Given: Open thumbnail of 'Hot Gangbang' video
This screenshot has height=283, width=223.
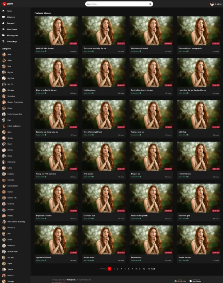Looking at the screenshot, I should pyautogui.click(x=104, y=73).
